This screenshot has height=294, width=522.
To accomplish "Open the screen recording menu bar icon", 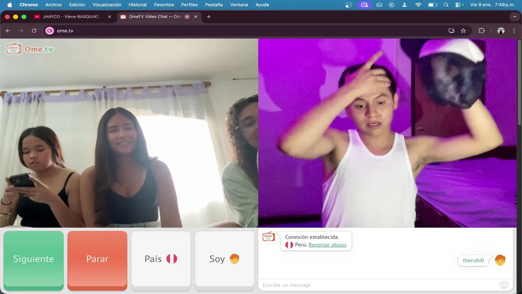I will [364, 5].
